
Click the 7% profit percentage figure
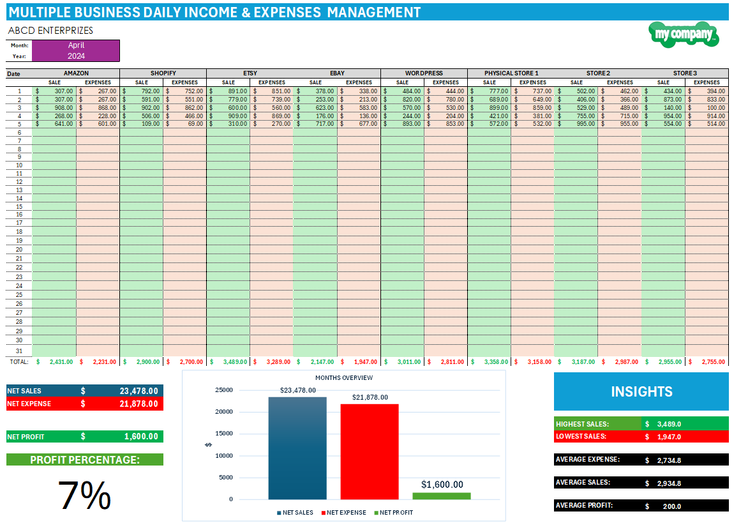point(85,495)
